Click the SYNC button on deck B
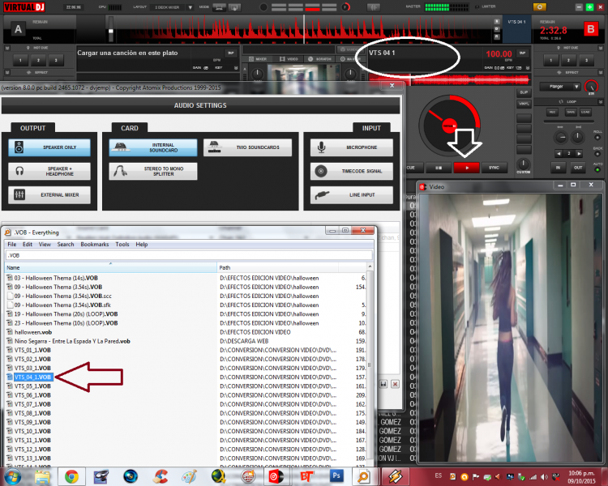 (x=494, y=168)
